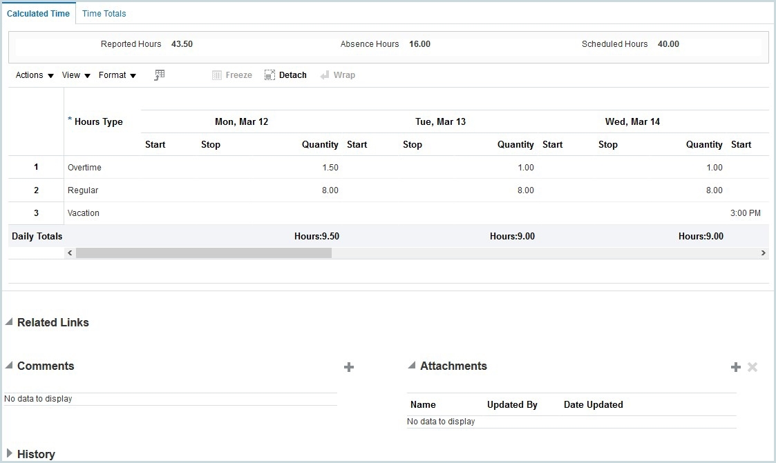Click the 3:00 PM start time entry
776x463 pixels.
coord(745,213)
